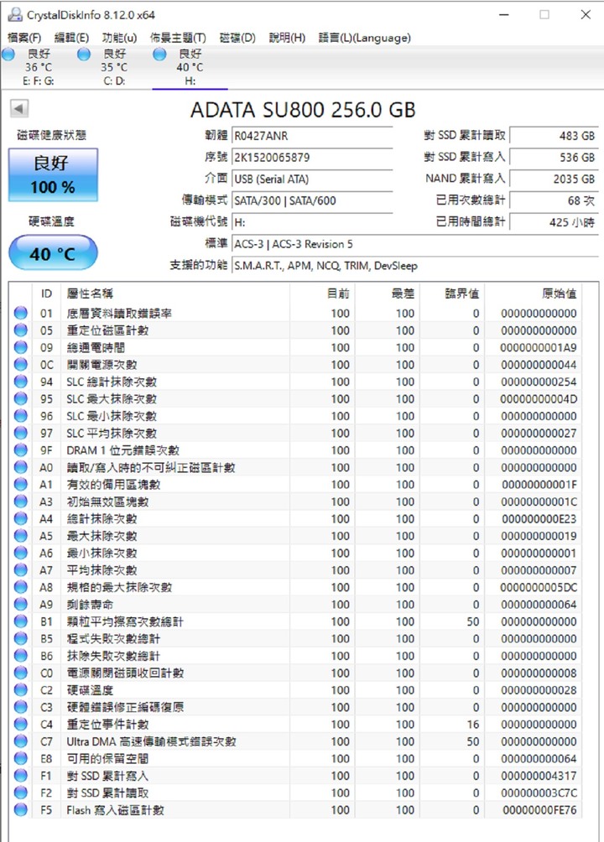The width and height of the screenshot is (604, 842).
Task: Click the interface field USB (Serial ATA)
Action: click(312, 179)
